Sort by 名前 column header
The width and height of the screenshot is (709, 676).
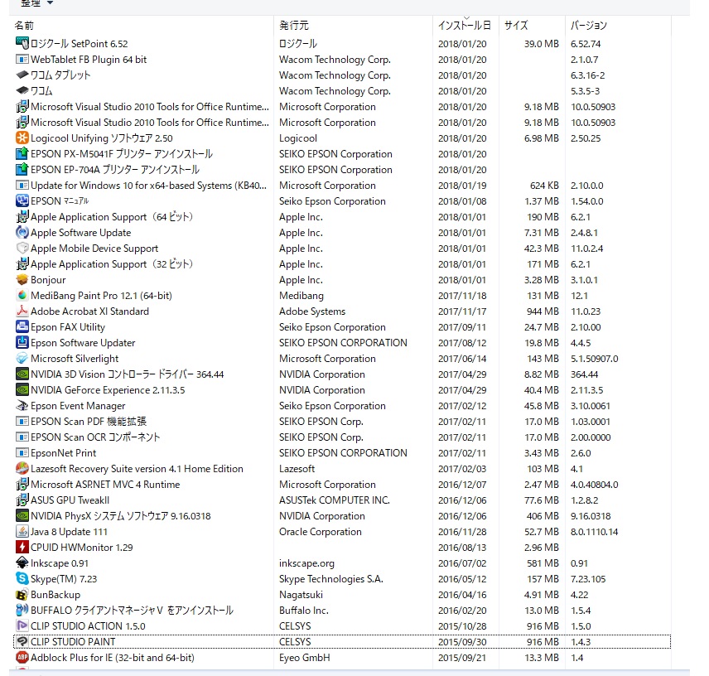24,26
